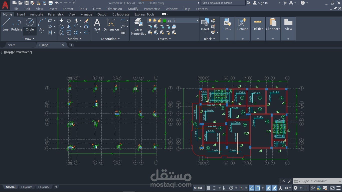This screenshot has height=192, width=342.
Task: Click the command line wrench customize icon
Action: click(x=289, y=181)
